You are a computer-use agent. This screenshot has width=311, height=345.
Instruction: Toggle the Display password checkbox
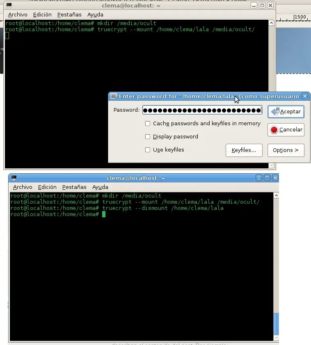click(x=148, y=137)
